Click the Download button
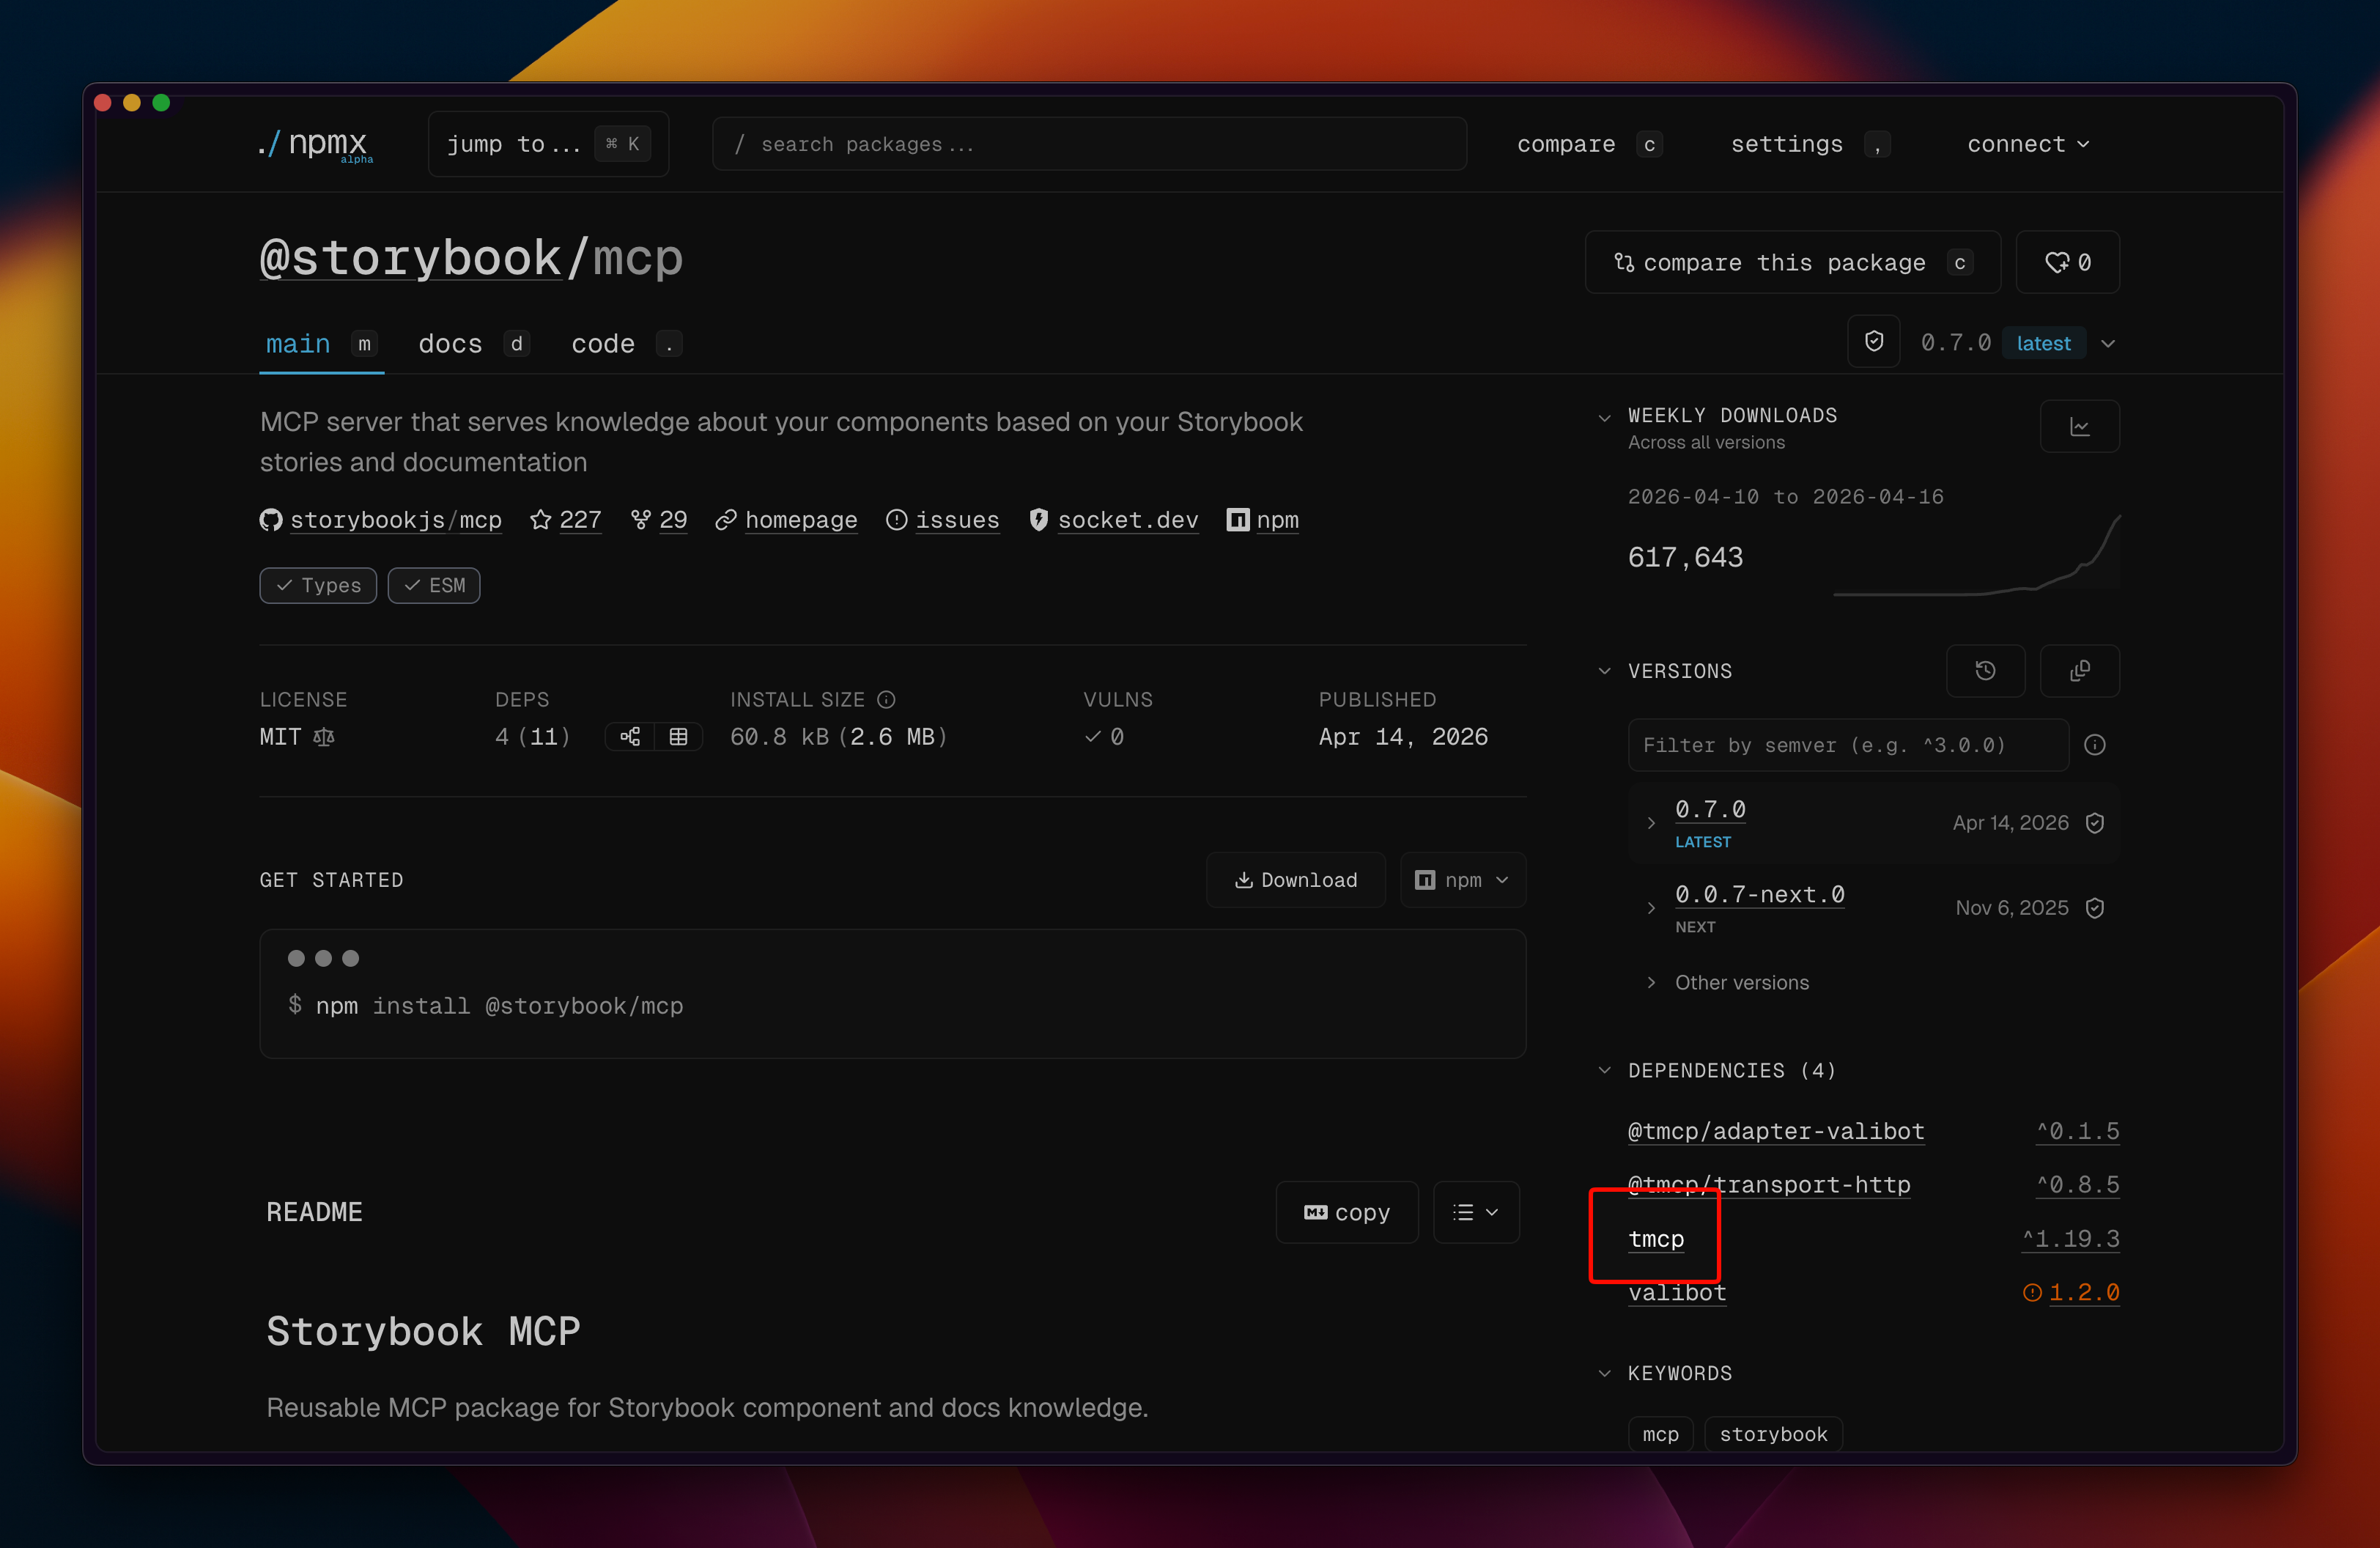2380x1548 pixels. pos(1295,880)
